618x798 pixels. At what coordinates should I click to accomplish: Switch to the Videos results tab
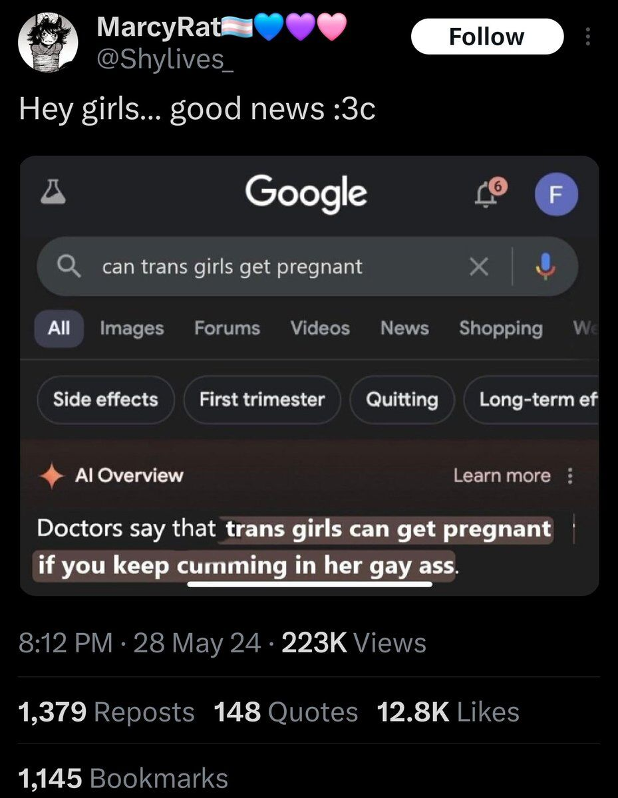pyautogui.click(x=320, y=328)
